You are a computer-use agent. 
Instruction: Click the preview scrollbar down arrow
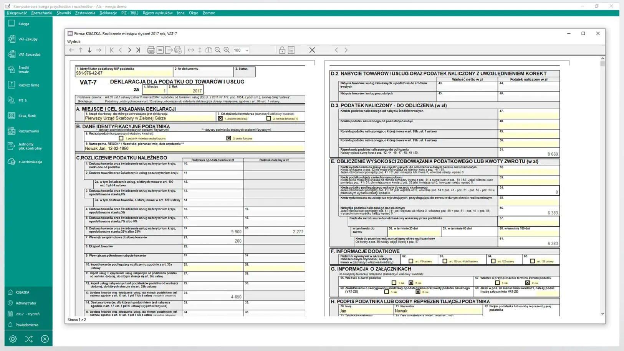[602, 313]
